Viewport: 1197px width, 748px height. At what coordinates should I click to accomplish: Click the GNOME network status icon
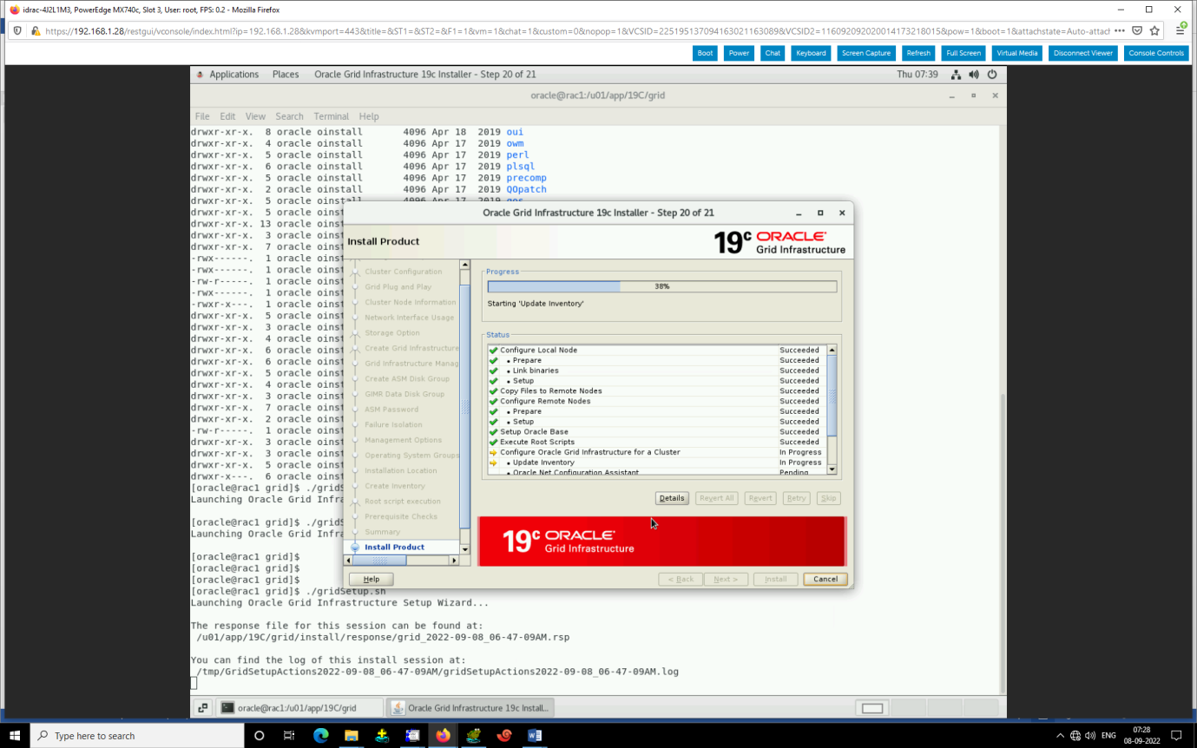956,75
